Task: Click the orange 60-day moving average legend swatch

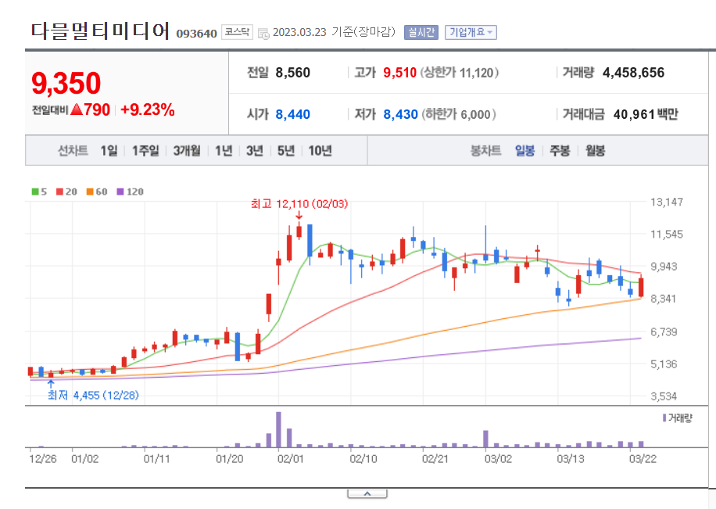Action: click(90, 192)
